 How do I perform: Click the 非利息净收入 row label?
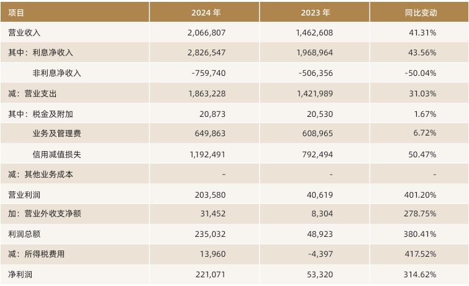coord(57,73)
